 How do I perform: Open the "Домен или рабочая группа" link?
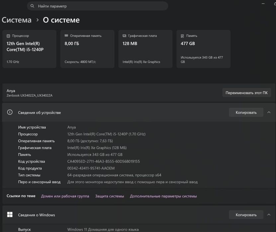point(65,196)
